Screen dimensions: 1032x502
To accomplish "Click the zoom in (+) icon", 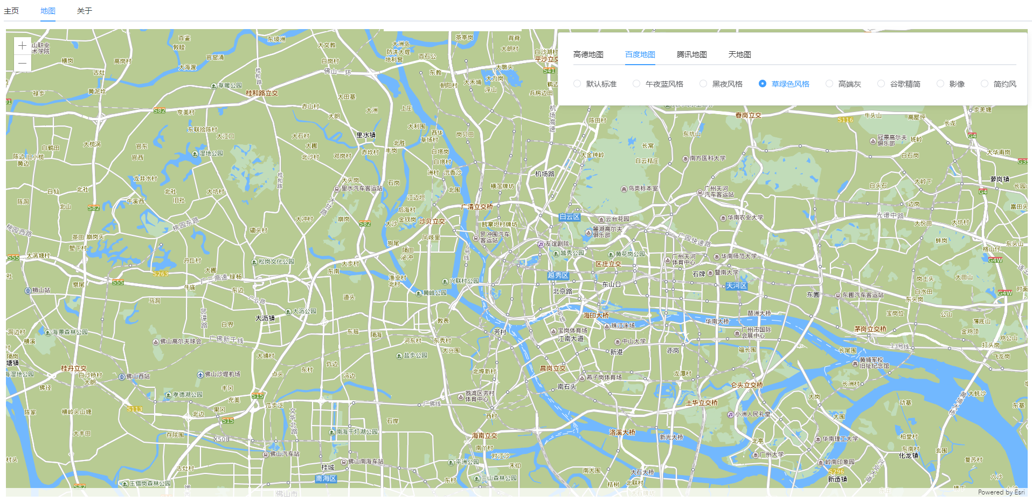I will 22,46.
